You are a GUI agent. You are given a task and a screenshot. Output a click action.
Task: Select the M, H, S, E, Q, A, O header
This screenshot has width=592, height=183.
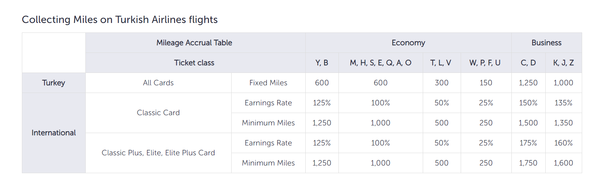(380, 63)
